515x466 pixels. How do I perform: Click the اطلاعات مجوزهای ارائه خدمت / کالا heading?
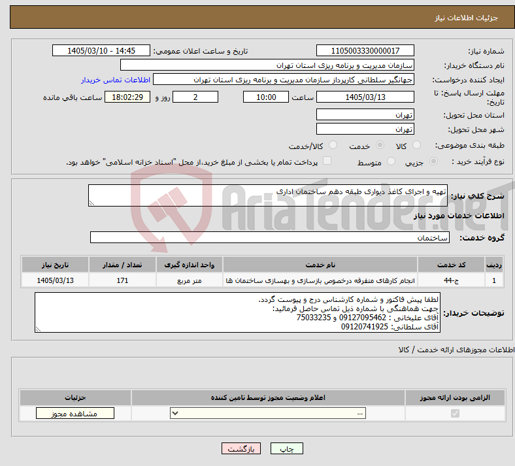(456, 350)
